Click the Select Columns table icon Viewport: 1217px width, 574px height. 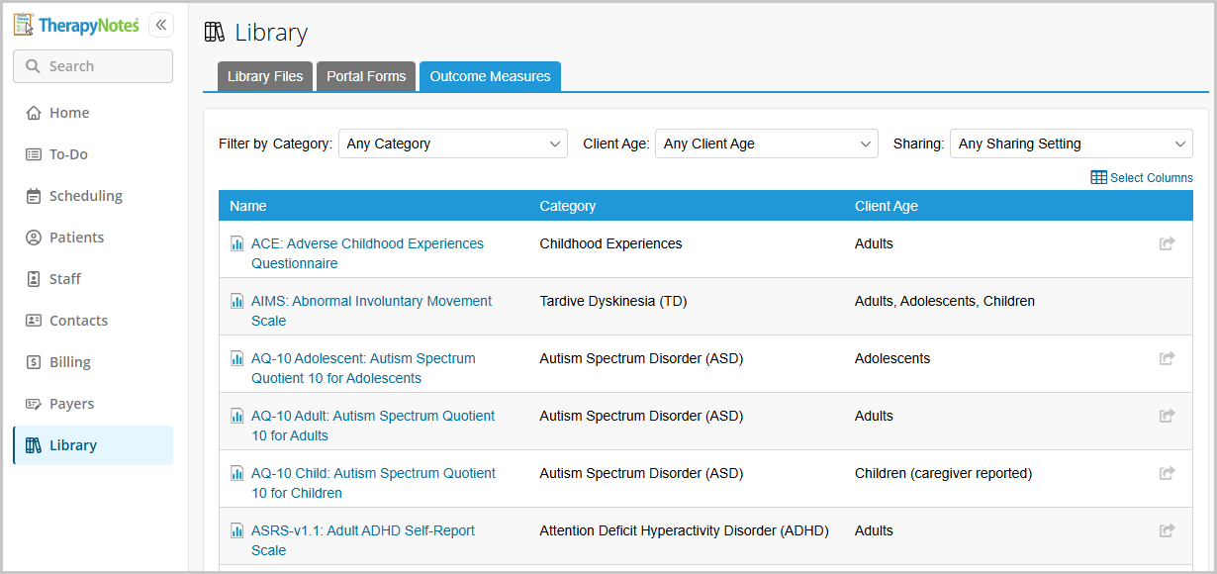[1098, 178]
